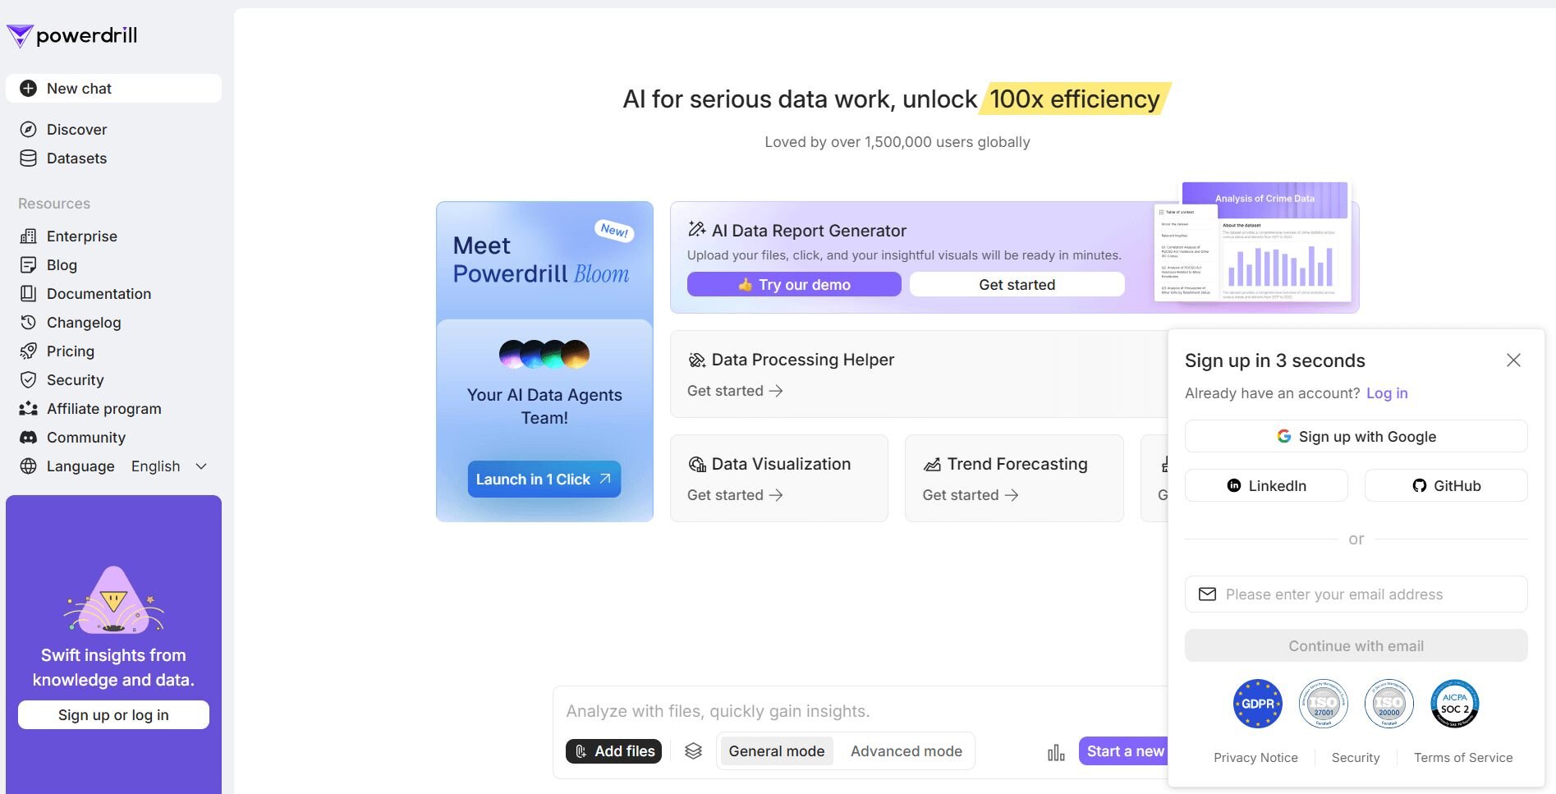
Task: Open Discover from the compass icon
Action: pyautogui.click(x=29, y=130)
